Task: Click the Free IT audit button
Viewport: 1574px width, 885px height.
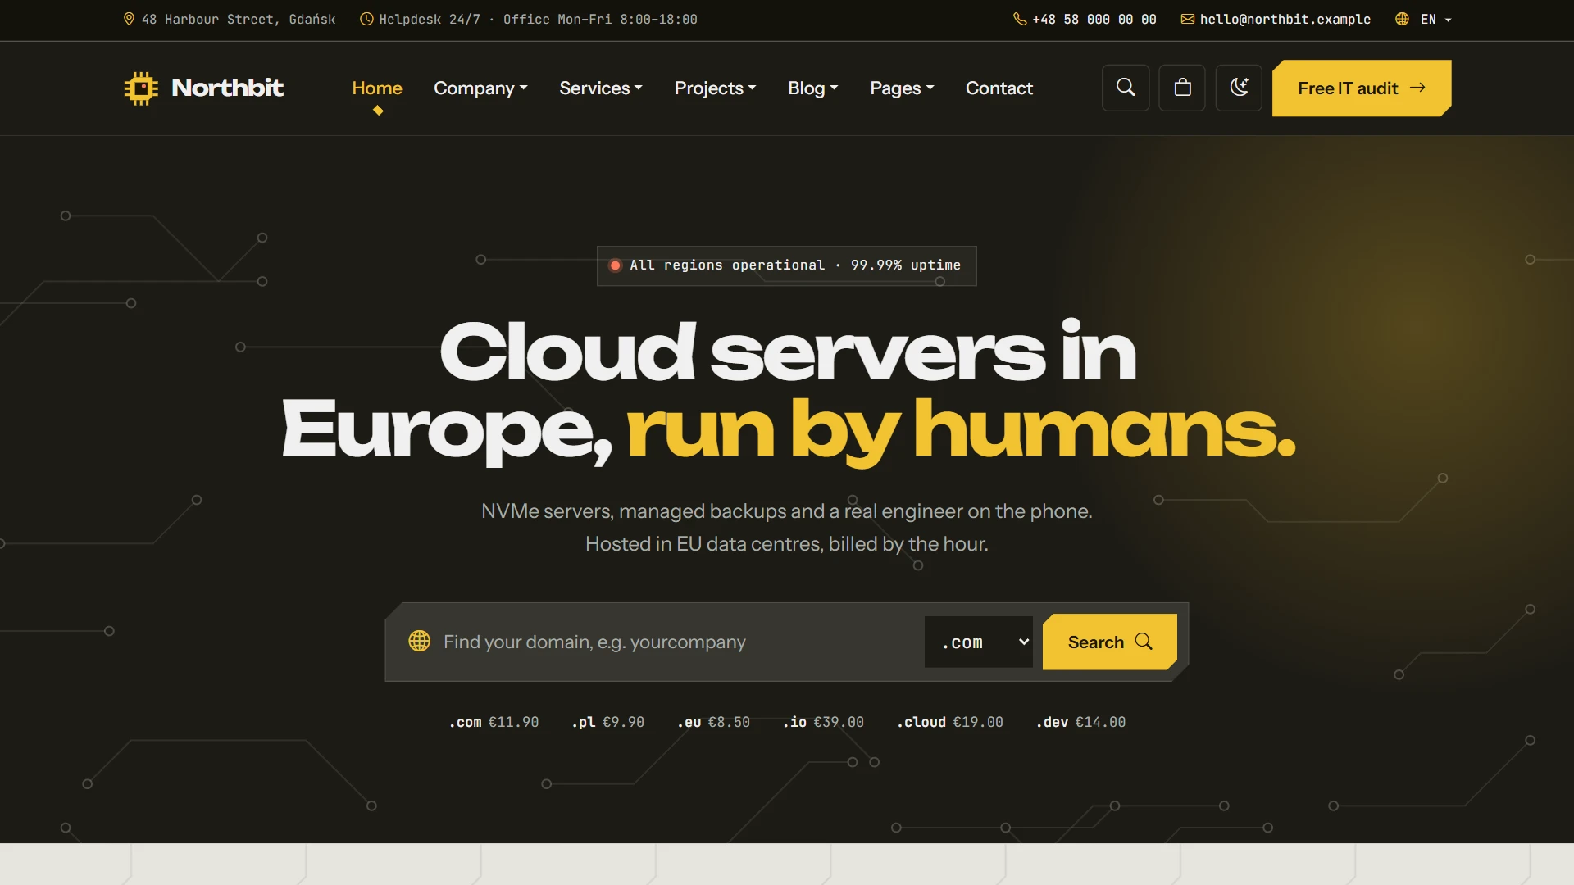Action: (1362, 88)
